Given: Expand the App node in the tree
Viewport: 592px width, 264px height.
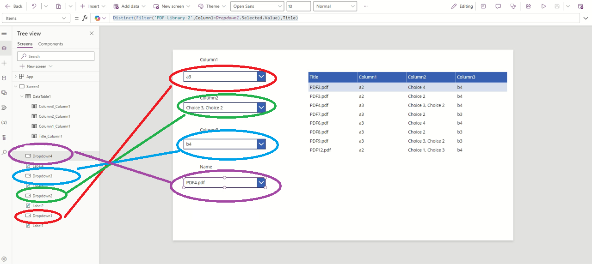Looking at the screenshot, I should coord(16,77).
